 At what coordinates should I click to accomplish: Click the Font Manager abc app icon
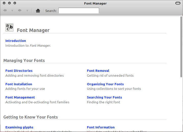point(9,27)
